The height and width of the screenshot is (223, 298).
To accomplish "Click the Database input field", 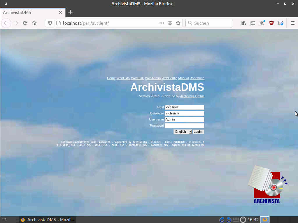I will click(184, 113).
